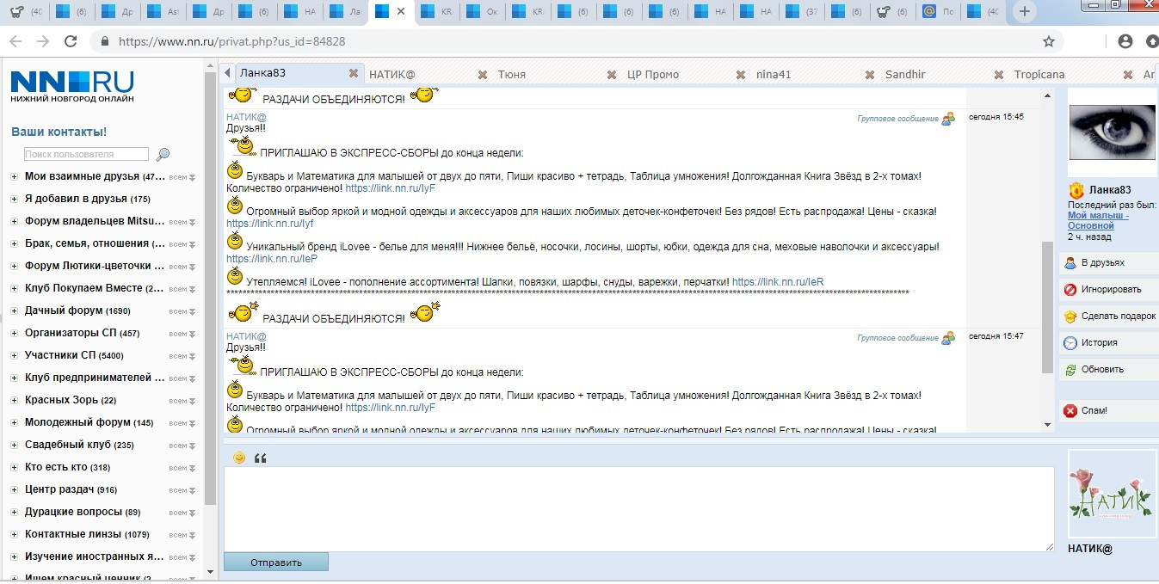
Task: Expand the Мои взаимные друзья contact group
Action: [x=14, y=177]
